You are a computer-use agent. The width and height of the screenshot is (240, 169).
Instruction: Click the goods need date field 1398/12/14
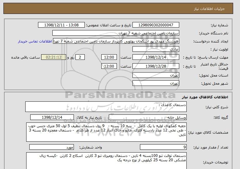(52, 118)
